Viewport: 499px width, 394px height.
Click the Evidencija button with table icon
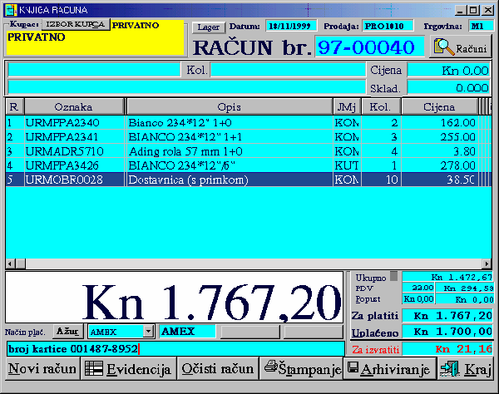(129, 368)
